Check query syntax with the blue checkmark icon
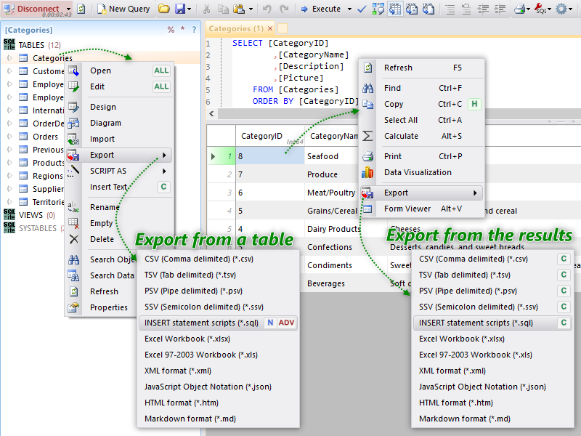This screenshot has height=436, width=581. tap(361, 9)
